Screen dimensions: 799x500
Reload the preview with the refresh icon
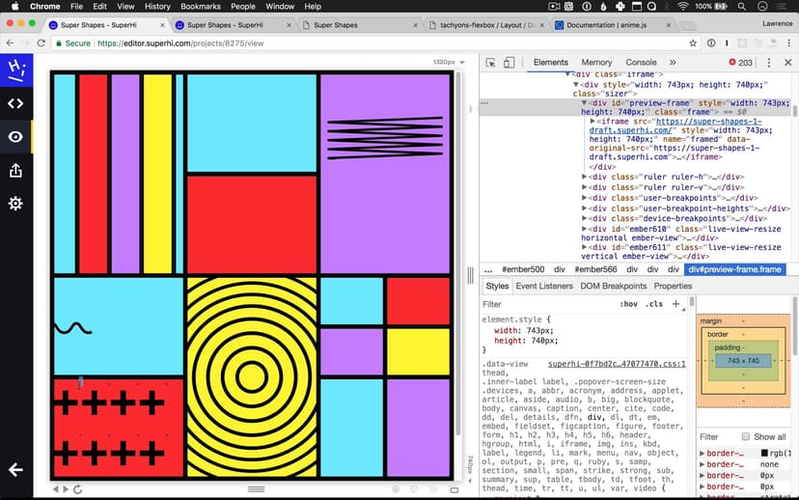coord(77,489)
